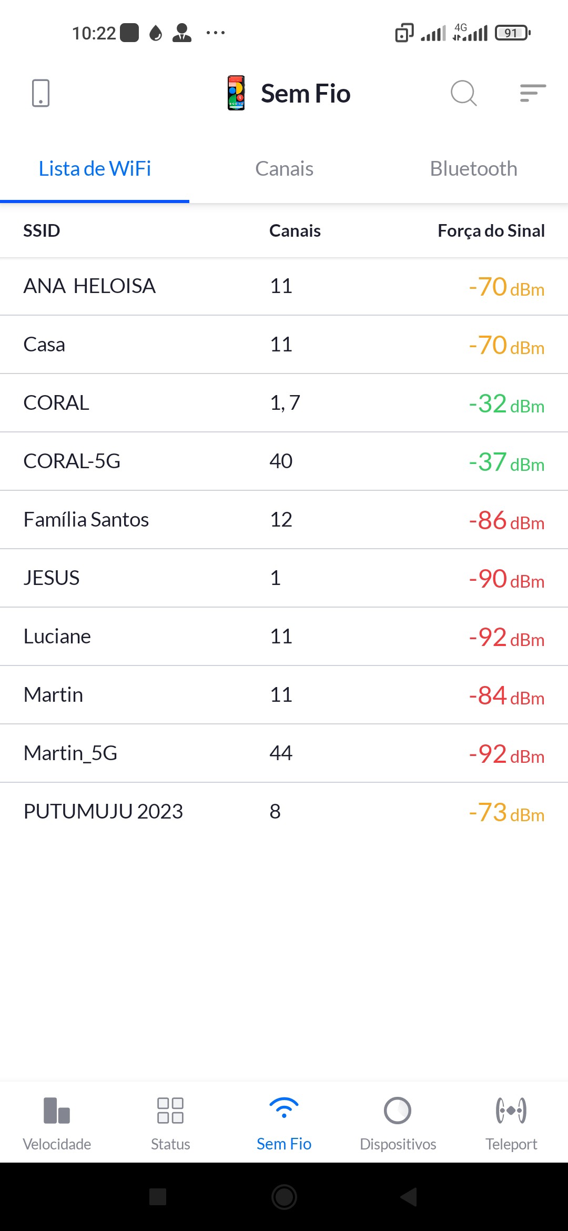The height and width of the screenshot is (1231, 568).
Task: Open PUTUMUJU 2023 network details
Action: [x=284, y=812]
